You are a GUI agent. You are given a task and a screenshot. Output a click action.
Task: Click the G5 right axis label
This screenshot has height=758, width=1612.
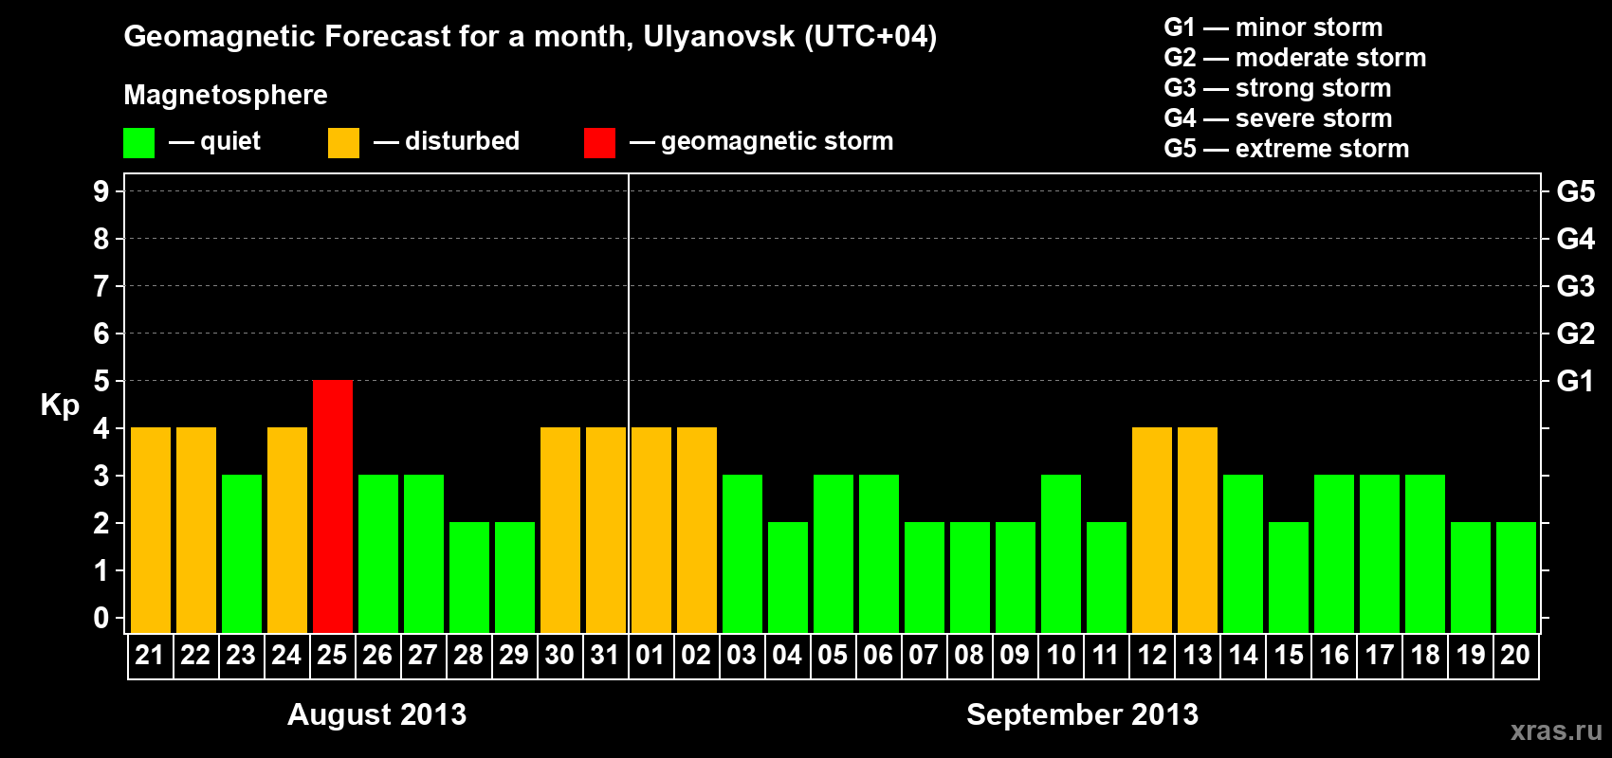[1576, 191]
